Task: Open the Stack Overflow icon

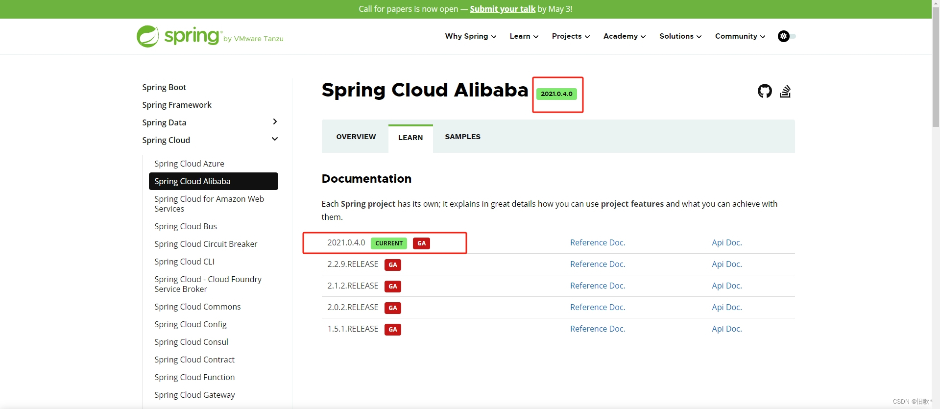Action: tap(785, 91)
